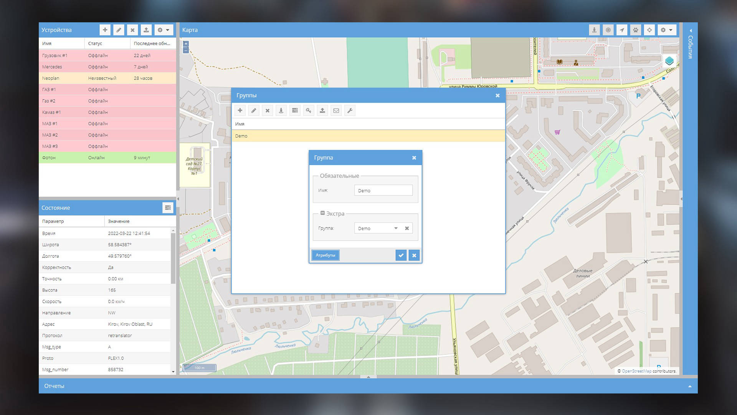Open the gear dropdown in Устройства panel
Image resolution: width=737 pixels, height=415 pixels.
coord(164,30)
